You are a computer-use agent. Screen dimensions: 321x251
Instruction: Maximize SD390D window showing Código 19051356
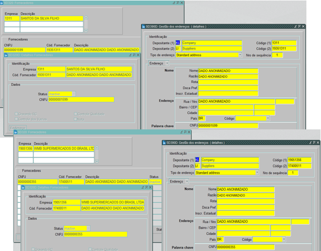pyautogui.click(x=314, y=143)
